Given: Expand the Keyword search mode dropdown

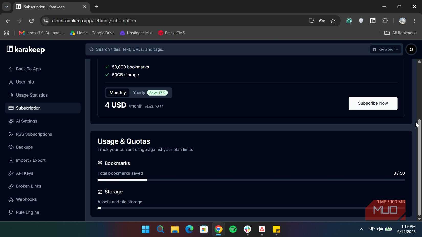Looking at the screenshot, I should 385,49.
